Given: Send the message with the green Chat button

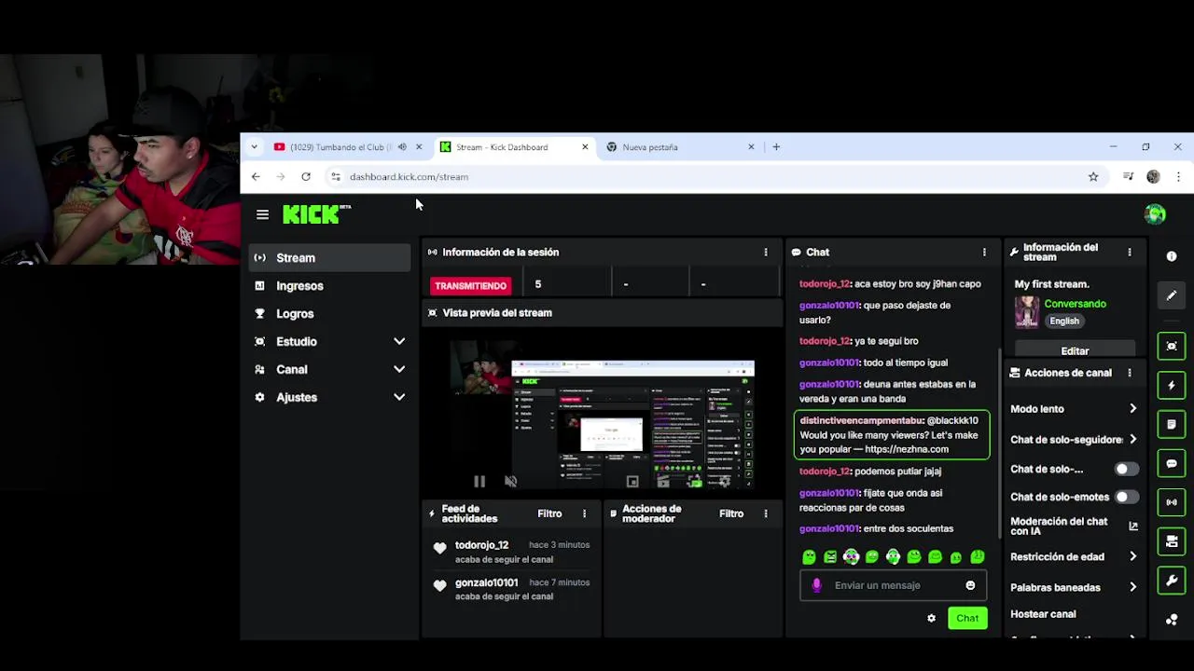Looking at the screenshot, I should click(967, 618).
